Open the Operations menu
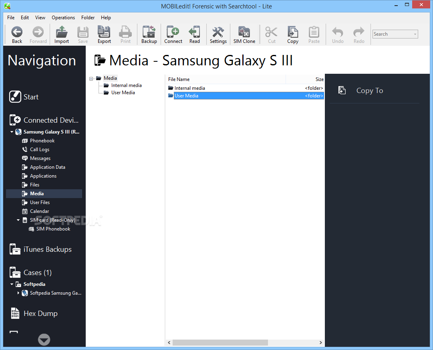Screen dimensions: 433x350 point(63,17)
